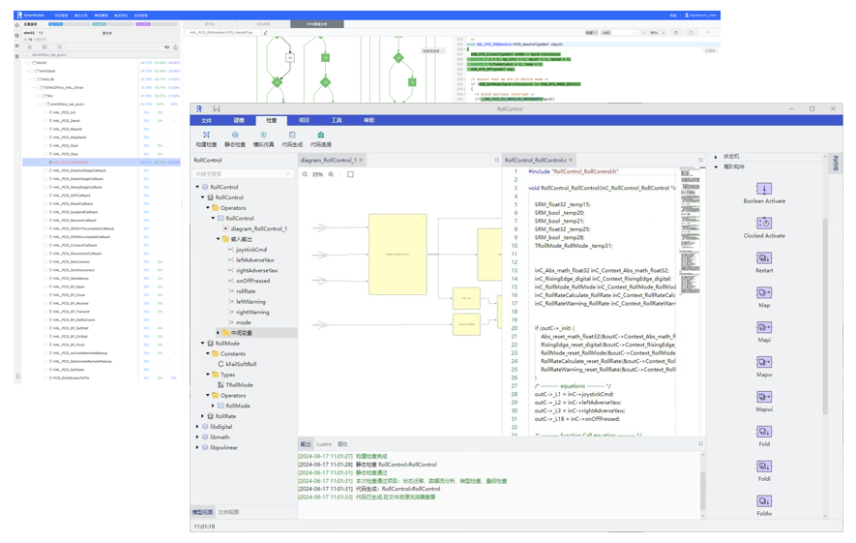Viewport: 856px width, 543px height.
Task: Run 静态检查 static check tool
Action: click(234, 136)
